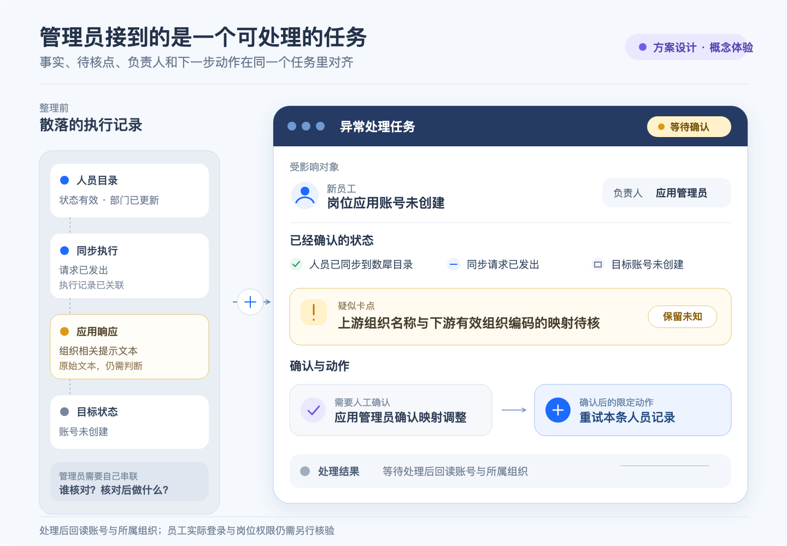The image size is (787, 546).
Task: Click the yellow exclamation warning icon
Action: [x=314, y=312]
